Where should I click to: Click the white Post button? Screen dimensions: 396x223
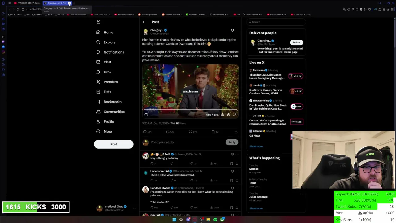click(114, 144)
